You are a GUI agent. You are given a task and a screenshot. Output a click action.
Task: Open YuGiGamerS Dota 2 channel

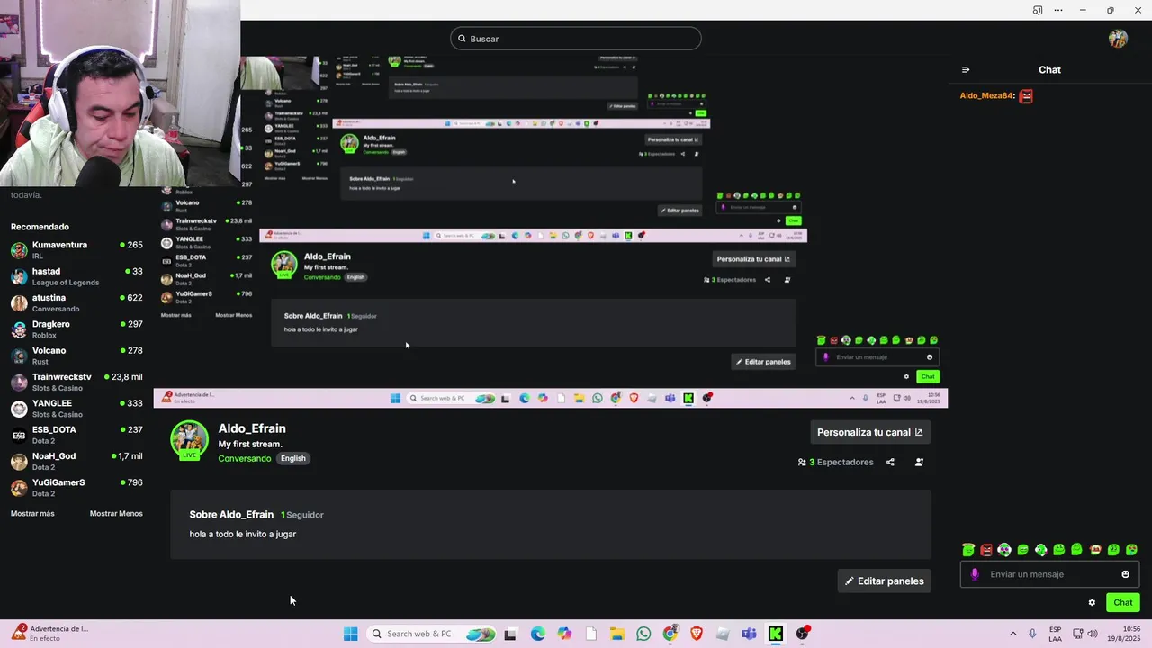(x=76, y=487)
